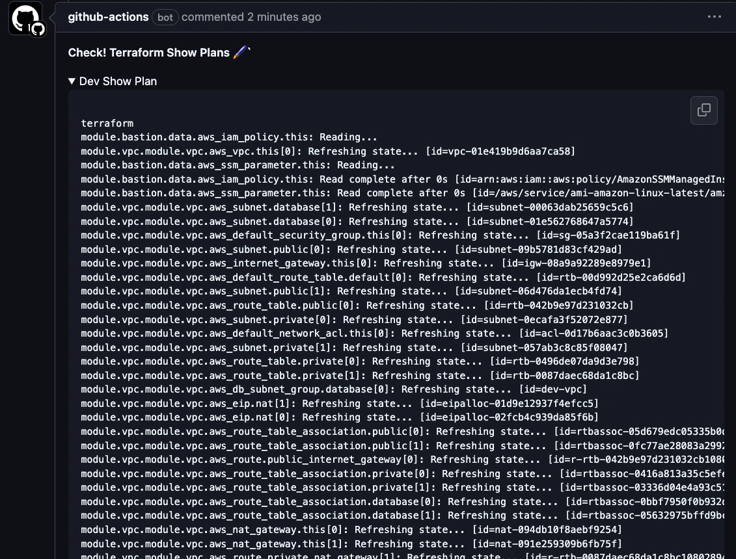Screen dimensions: 736x559
Task: Click the aws_internet_gateway igw-08a9a92289e8979e1 line
Action: pyautogui.click(x=366, y=263)
